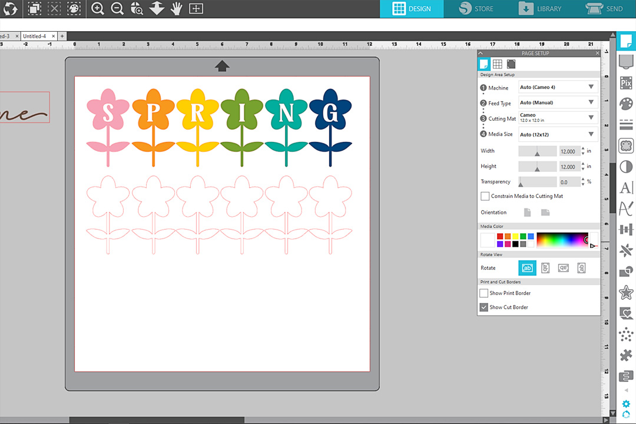Open the Text Style panel
This screenshot has width=636, height=424.
point(626,188)
